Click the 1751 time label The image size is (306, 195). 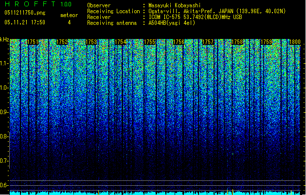(33, 42)
